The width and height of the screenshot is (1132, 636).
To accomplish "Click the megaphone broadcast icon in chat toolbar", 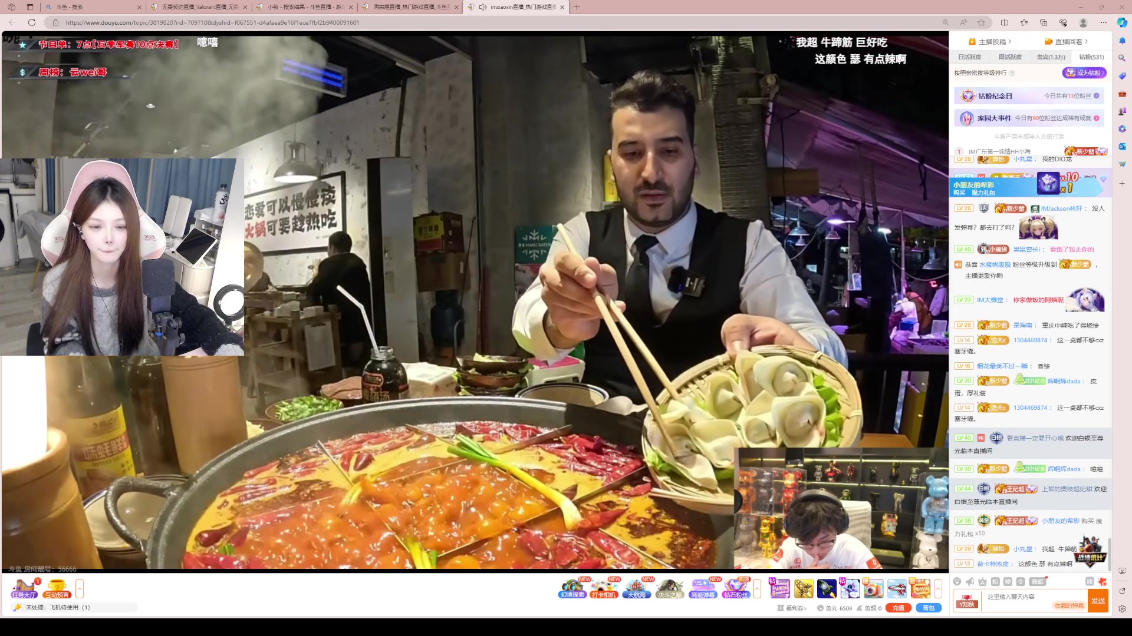I will (970, 582).
